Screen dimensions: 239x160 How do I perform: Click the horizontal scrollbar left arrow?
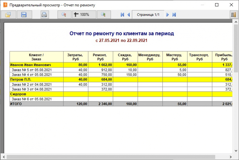point(4,157)
